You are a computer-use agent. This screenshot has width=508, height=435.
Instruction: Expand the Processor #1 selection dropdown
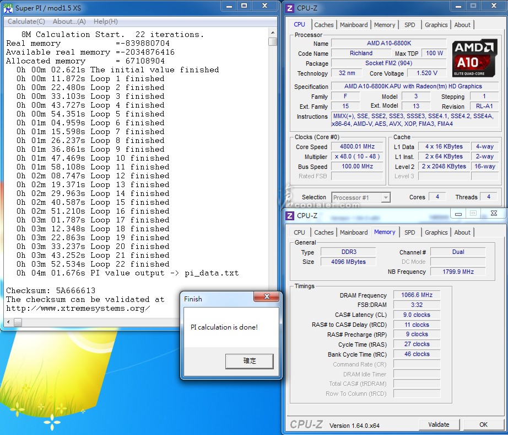(385, 198)
